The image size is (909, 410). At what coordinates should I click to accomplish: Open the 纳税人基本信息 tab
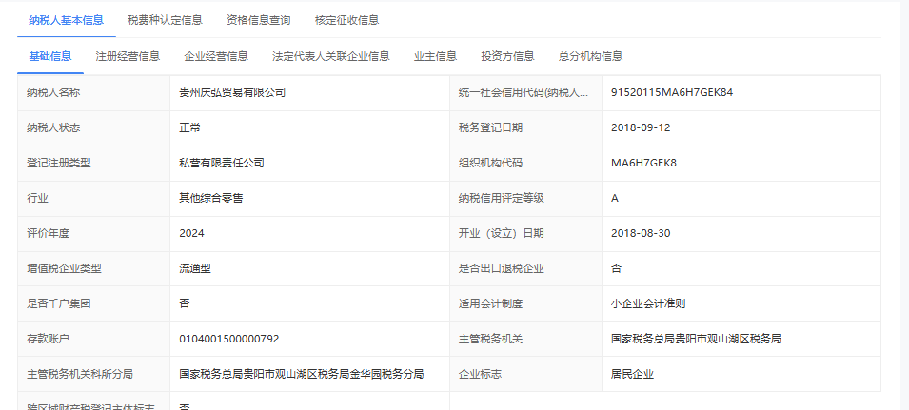pos(67,20)
